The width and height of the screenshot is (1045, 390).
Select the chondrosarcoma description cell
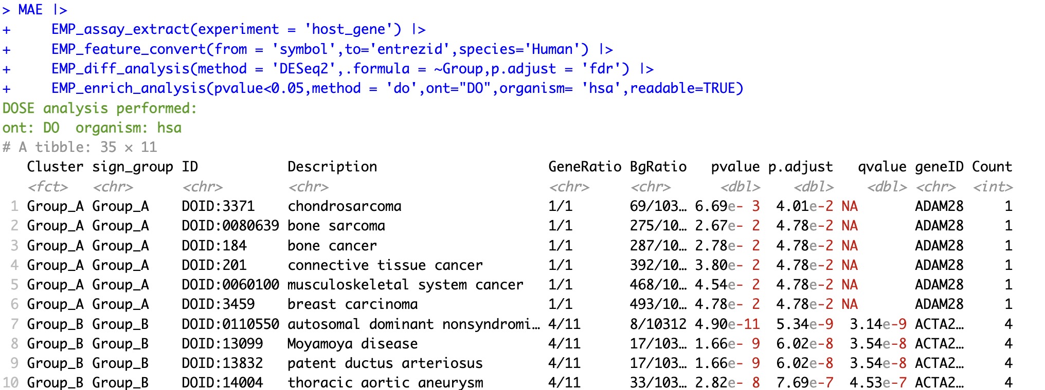pyautogui.click(x=345, y=206)
